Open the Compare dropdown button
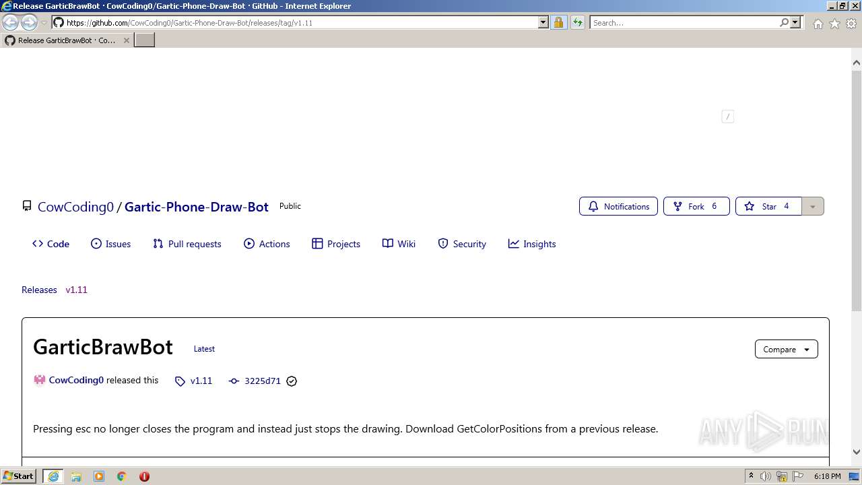This screenshot has width=862, height=485. (786, 349)
